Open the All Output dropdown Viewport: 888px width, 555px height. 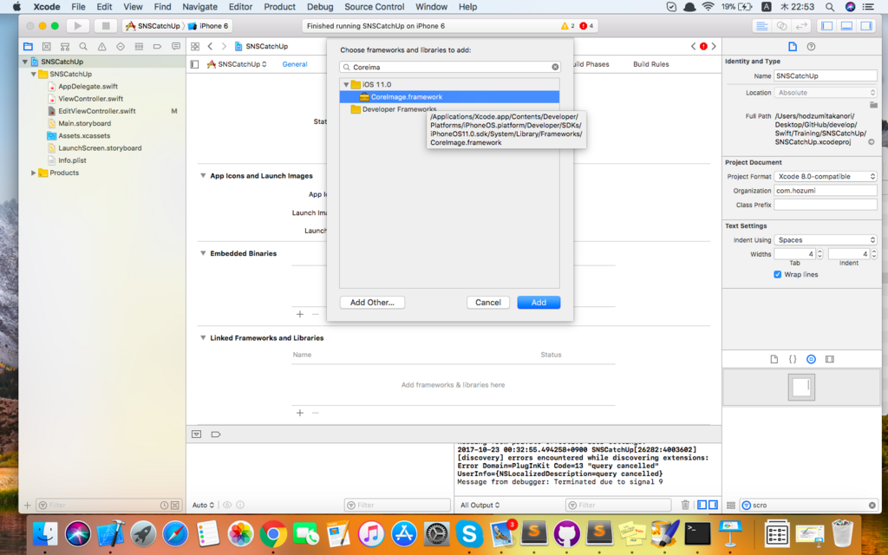click(x=480, y=505)
